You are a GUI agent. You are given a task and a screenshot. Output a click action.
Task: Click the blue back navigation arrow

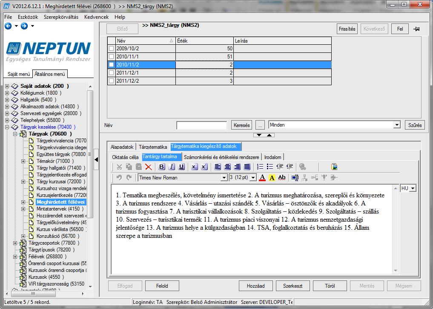8,26
